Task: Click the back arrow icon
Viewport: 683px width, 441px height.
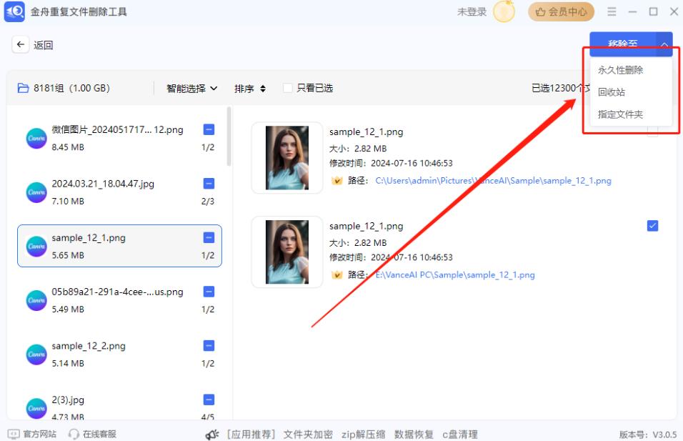Action: point(21,44)
